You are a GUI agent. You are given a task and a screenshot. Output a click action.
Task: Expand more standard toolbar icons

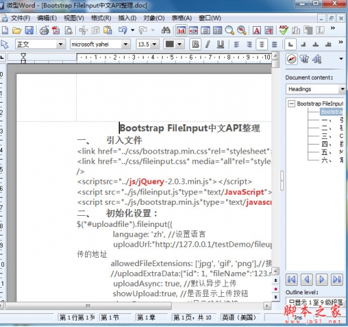[x=332, y=28]
